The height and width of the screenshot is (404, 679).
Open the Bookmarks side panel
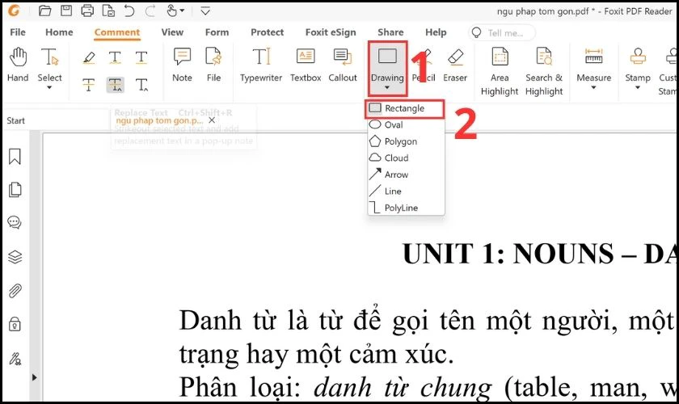pyautogui.click(x=15, y=157)
